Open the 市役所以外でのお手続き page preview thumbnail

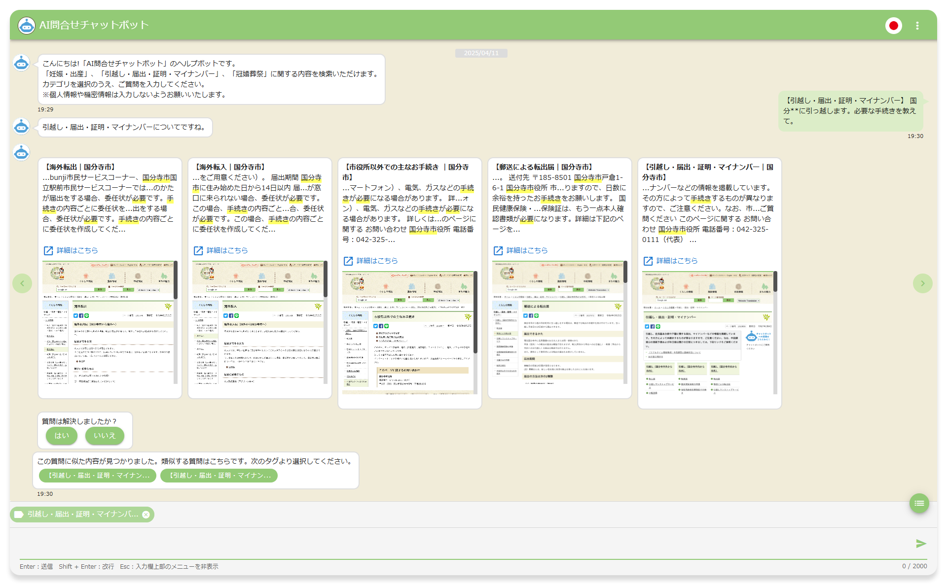pyautogui.click(x=408, y=333)
